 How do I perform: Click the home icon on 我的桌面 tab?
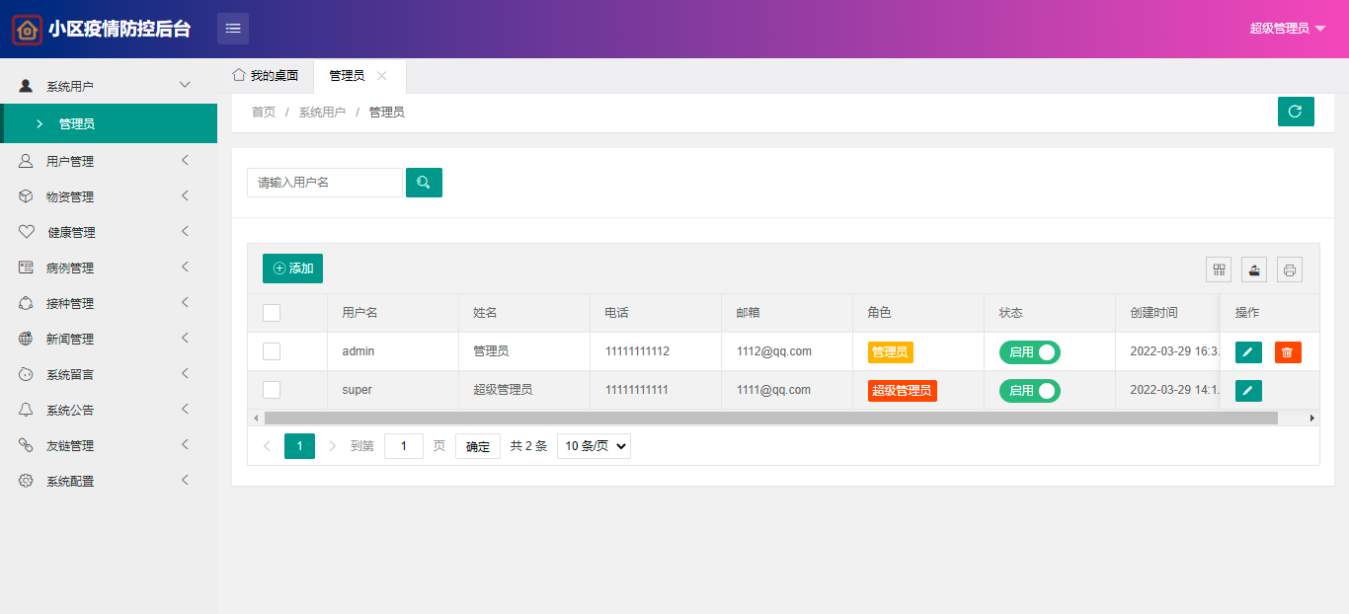(238, 75)
